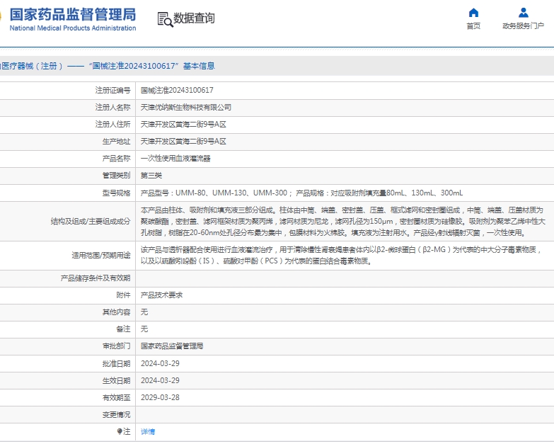The image size is (554, 444).
Task: Click the 其他内容 value 无
Action: (144, 312)
